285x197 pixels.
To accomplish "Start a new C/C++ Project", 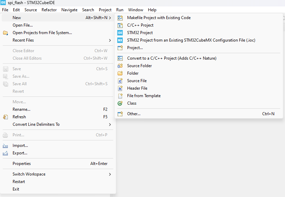I will [140, 25].
